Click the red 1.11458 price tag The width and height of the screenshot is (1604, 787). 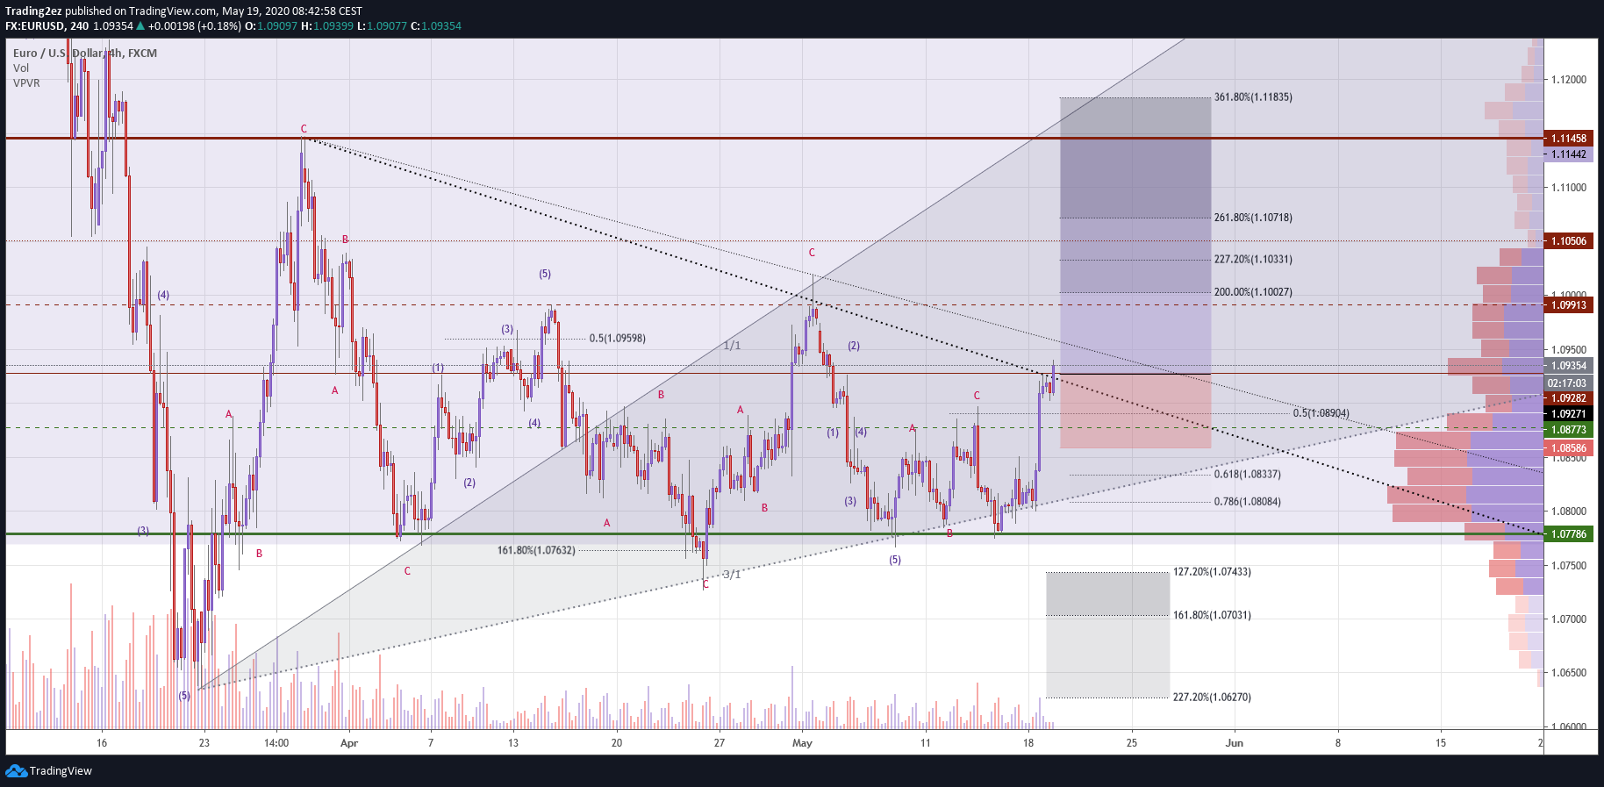coord(1568,139)
